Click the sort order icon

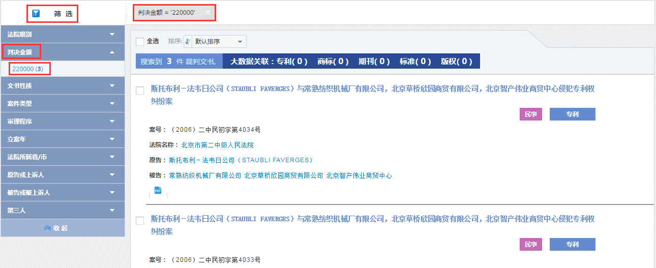[x=188, y=42]
